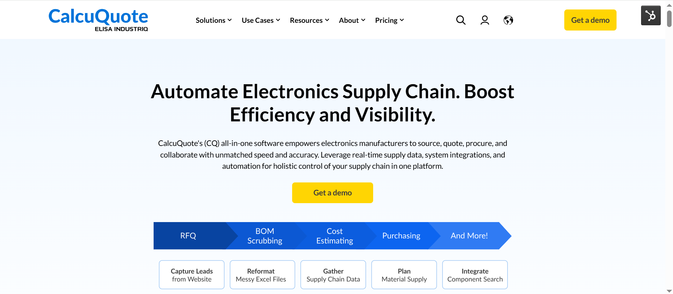Open Capture Leads from Website card
This screenshot has height=294, width=673.
191,275
